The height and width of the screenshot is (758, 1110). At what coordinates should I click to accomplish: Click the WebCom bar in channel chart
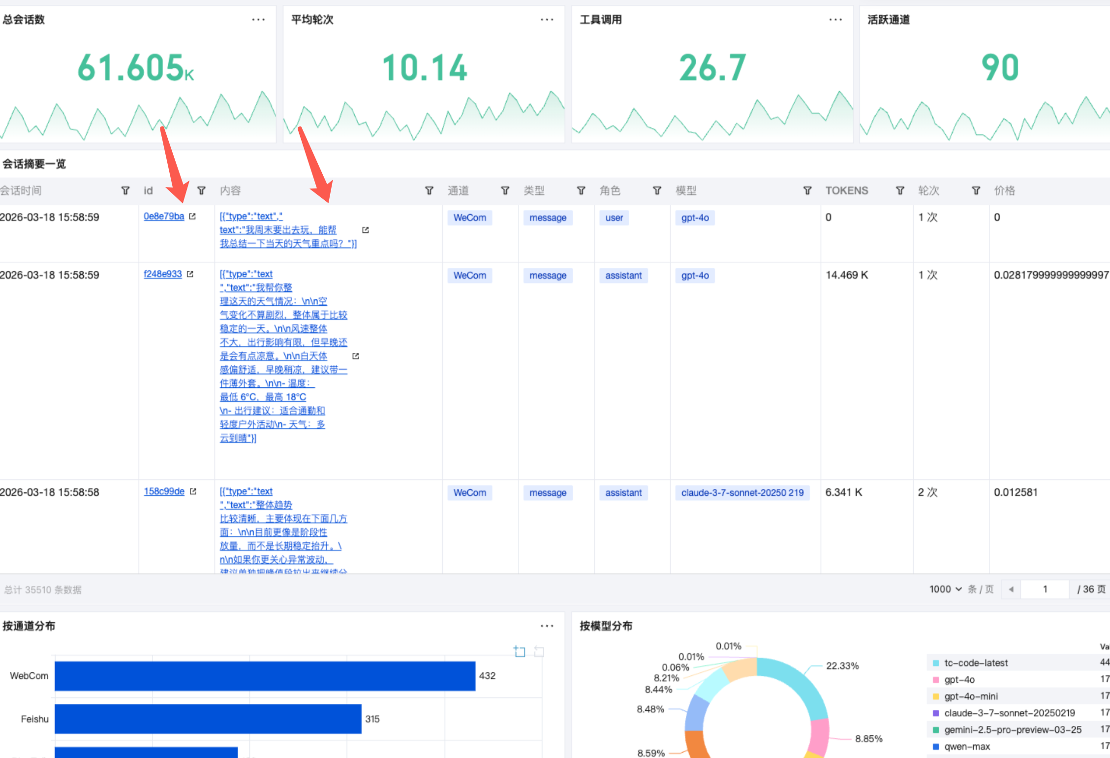265,676
